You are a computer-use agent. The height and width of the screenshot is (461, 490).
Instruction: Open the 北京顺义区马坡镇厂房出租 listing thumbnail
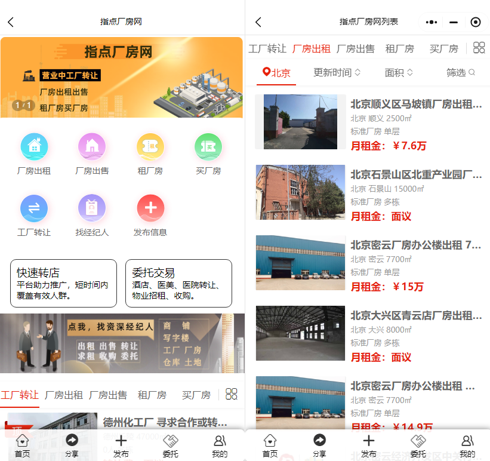coord(300,122)
